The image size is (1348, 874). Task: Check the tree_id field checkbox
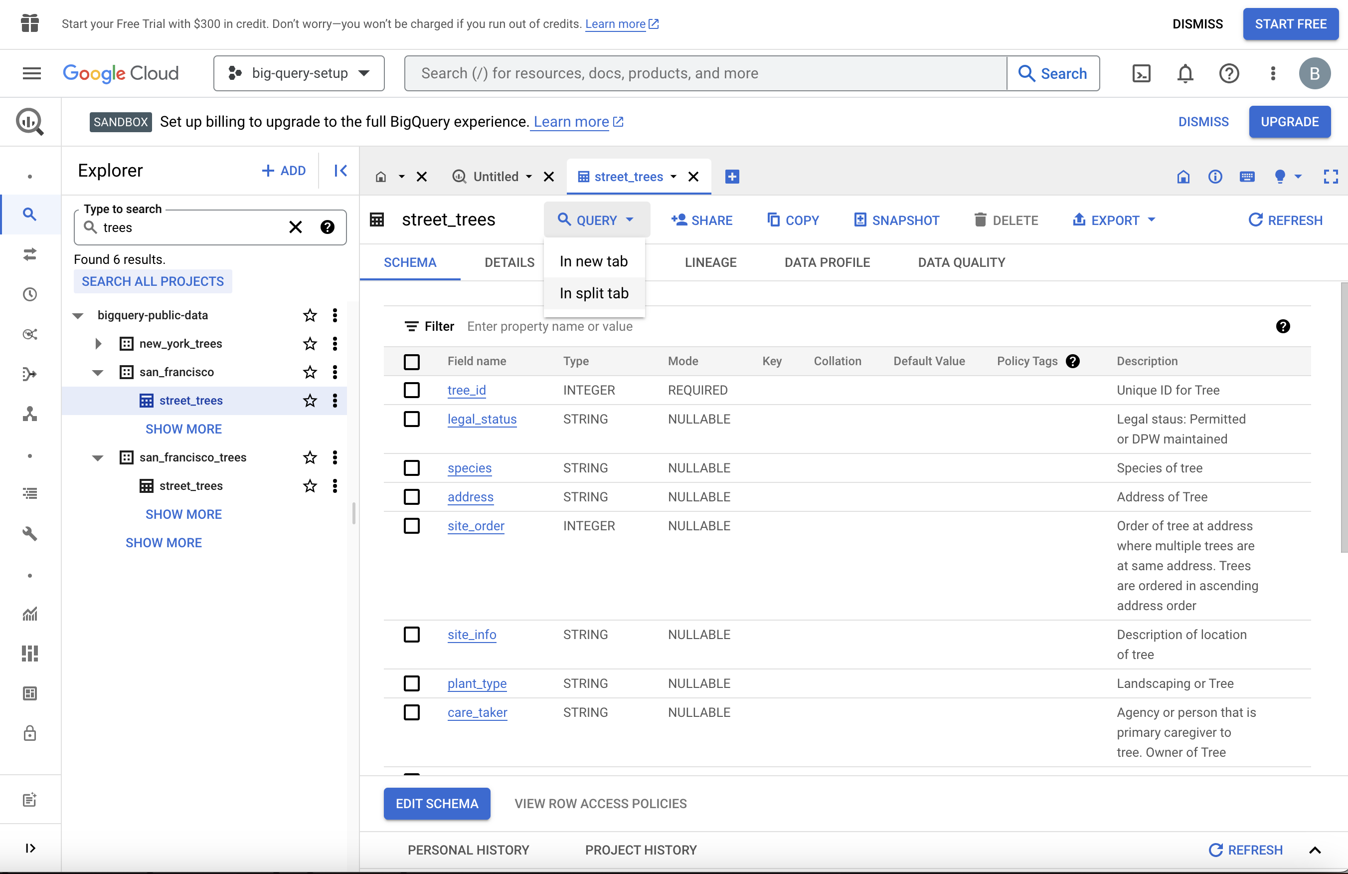(412, 390)
